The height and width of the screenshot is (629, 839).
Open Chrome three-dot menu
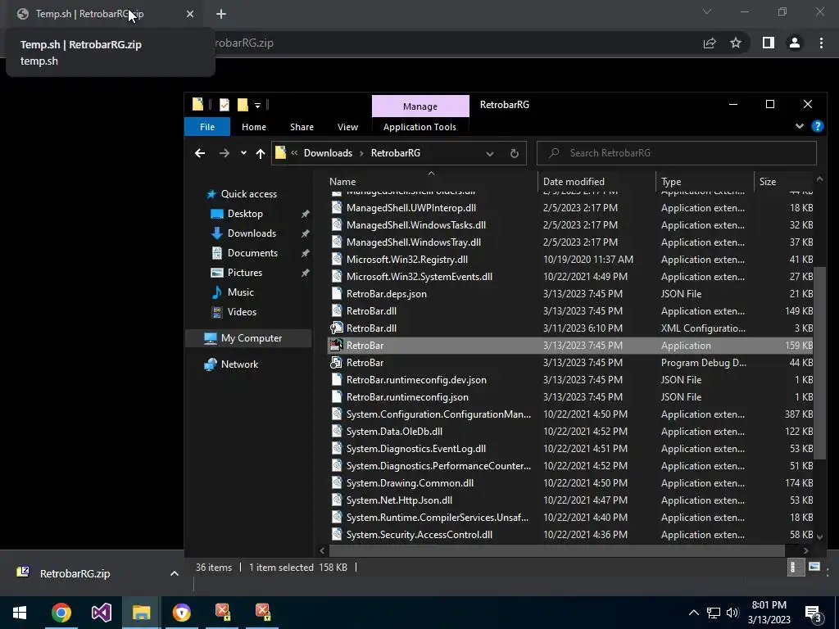pos(821,43)
